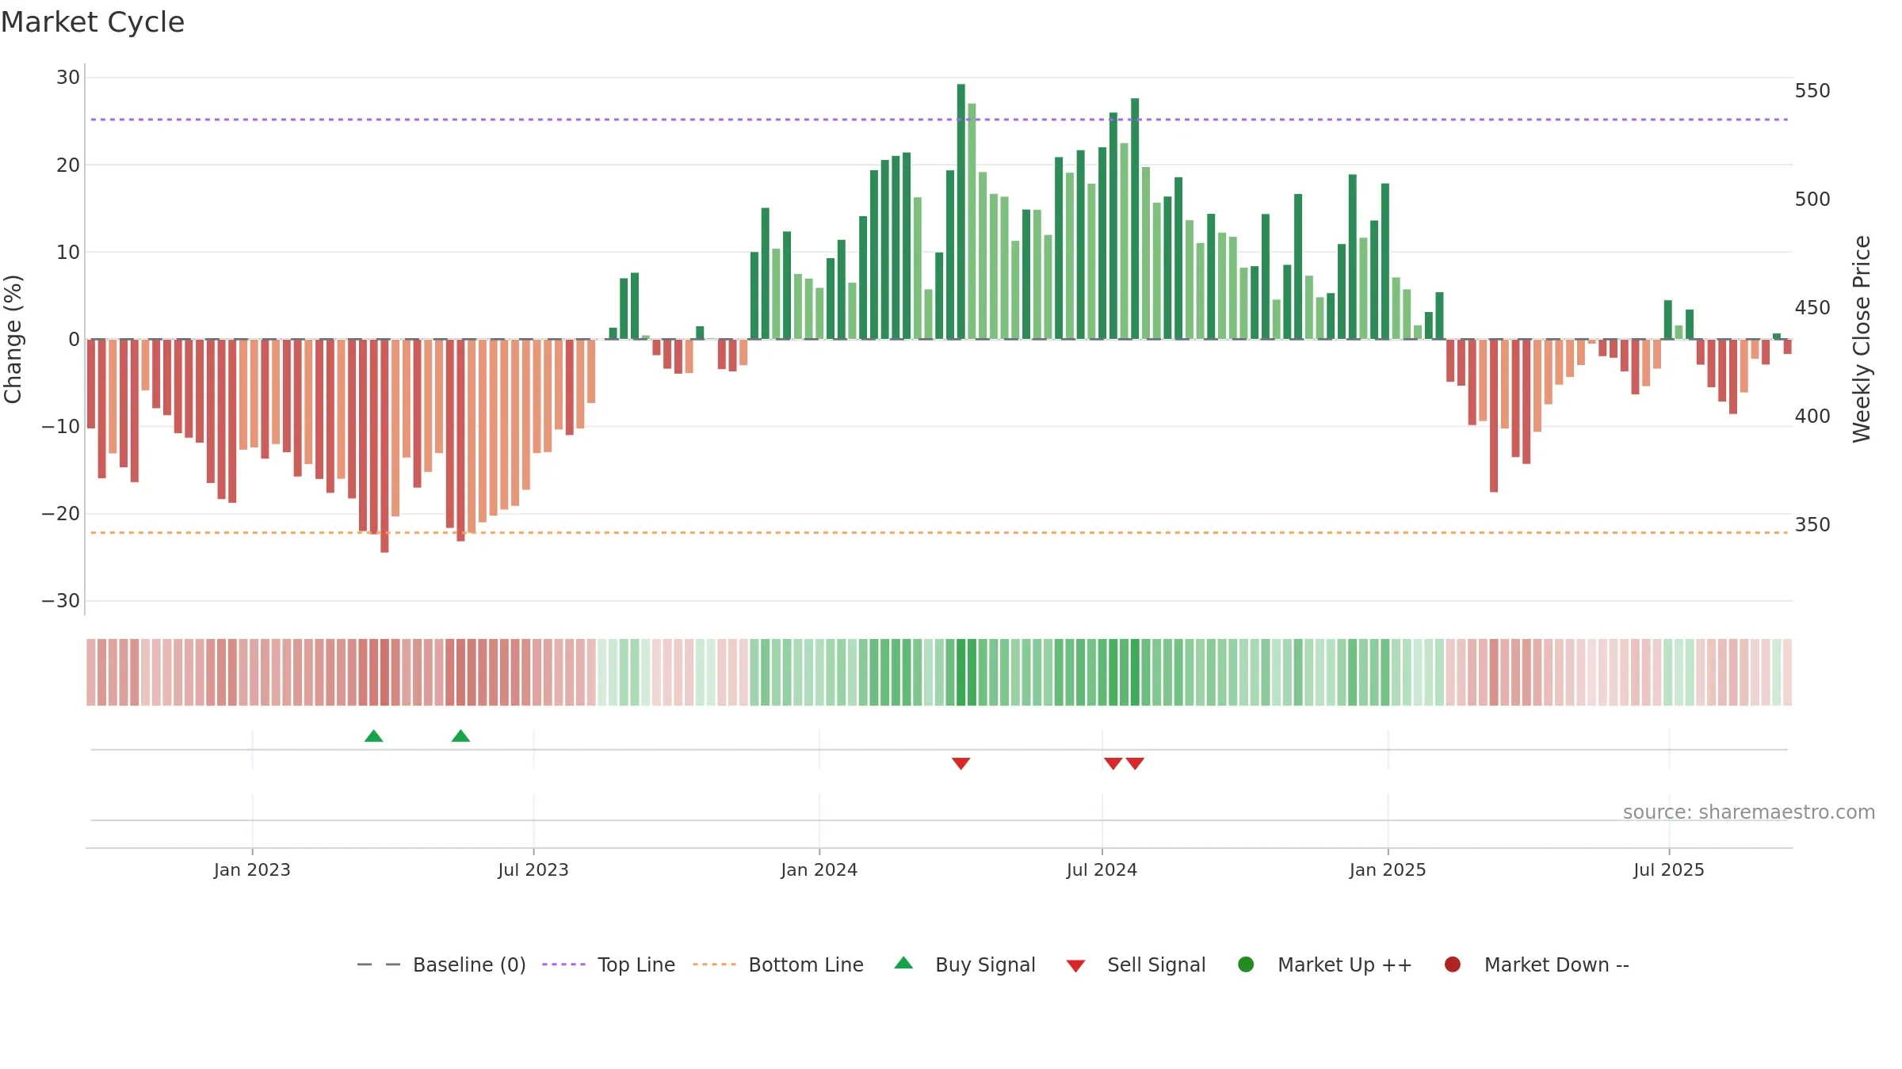Toggle the Market Down -- legend label
1902x1069 pixels.
pyautogui.click(x=1556, y=964)
